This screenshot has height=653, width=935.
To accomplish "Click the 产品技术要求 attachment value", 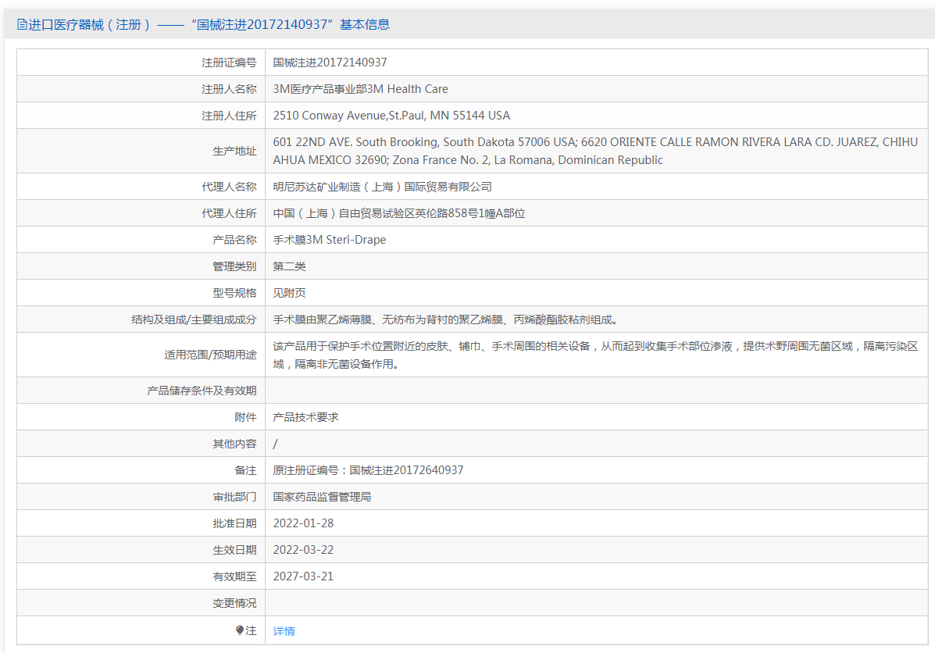I will coord(306,417).
